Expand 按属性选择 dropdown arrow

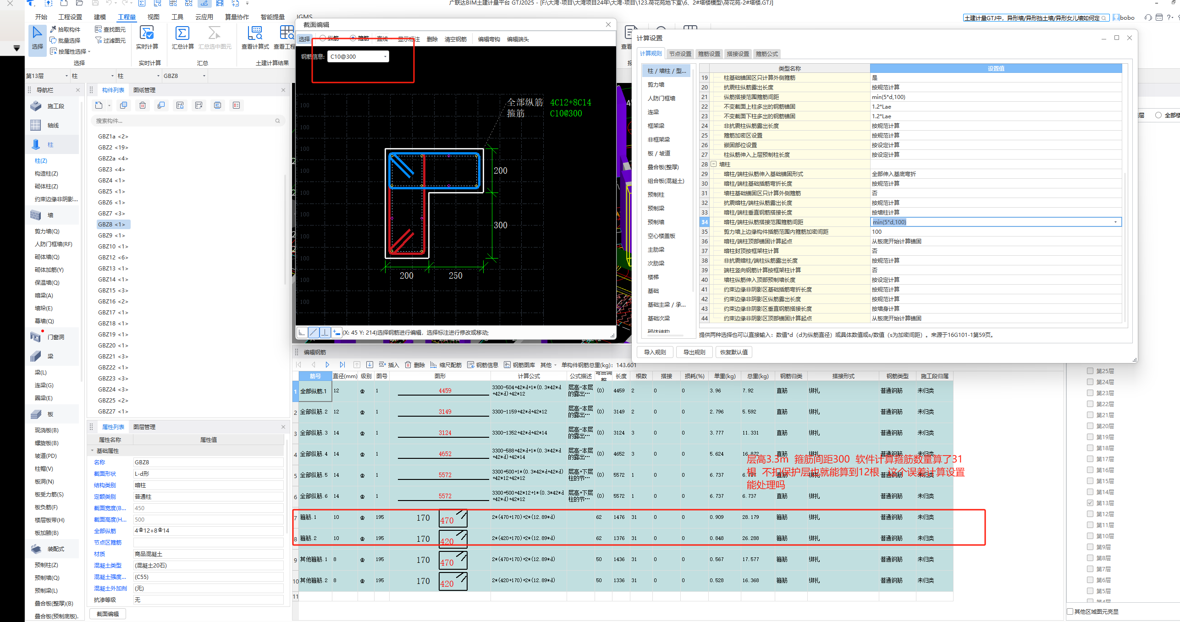point(89,51)
